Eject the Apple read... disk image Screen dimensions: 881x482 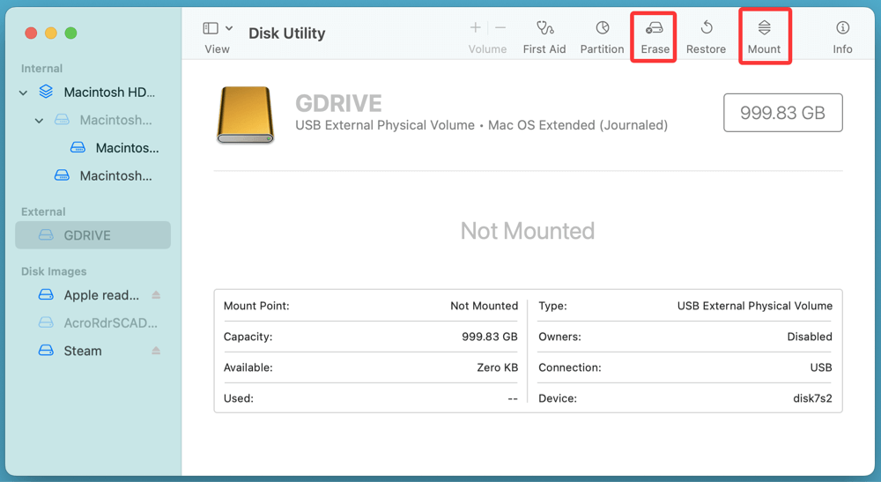[156, 295]
